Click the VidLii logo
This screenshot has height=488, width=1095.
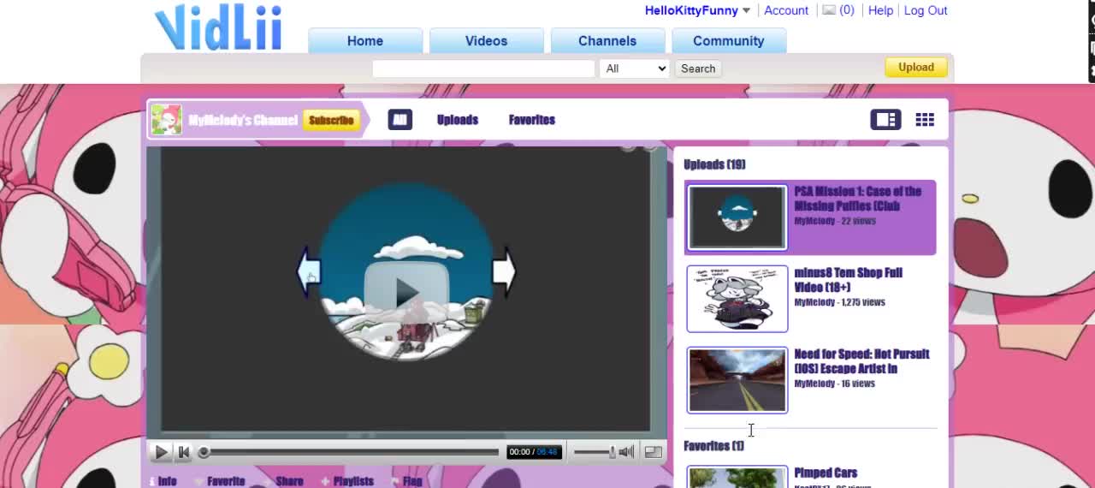(219, 27)
